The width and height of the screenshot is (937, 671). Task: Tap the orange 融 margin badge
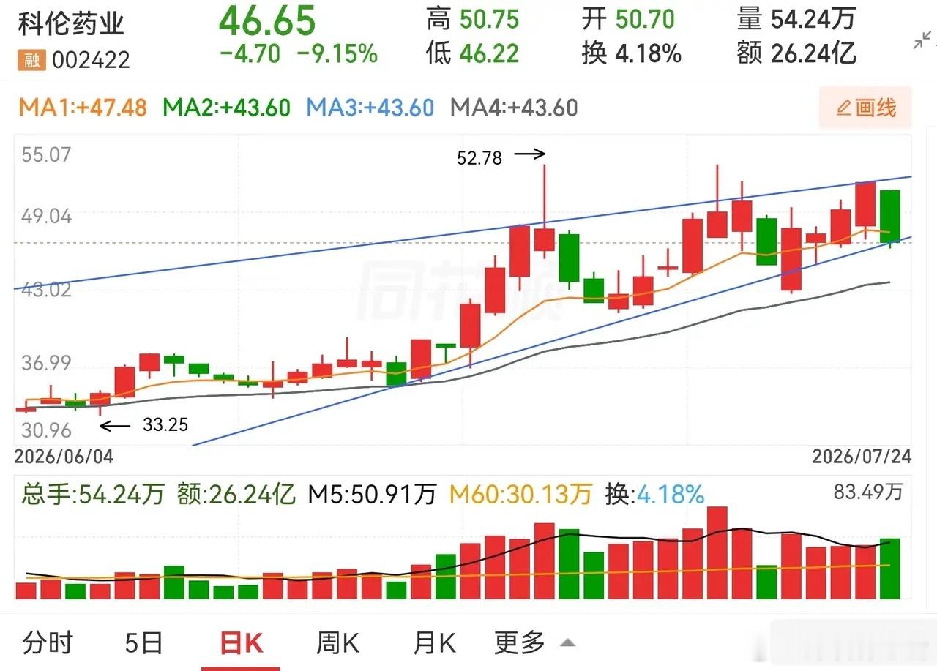32,59
